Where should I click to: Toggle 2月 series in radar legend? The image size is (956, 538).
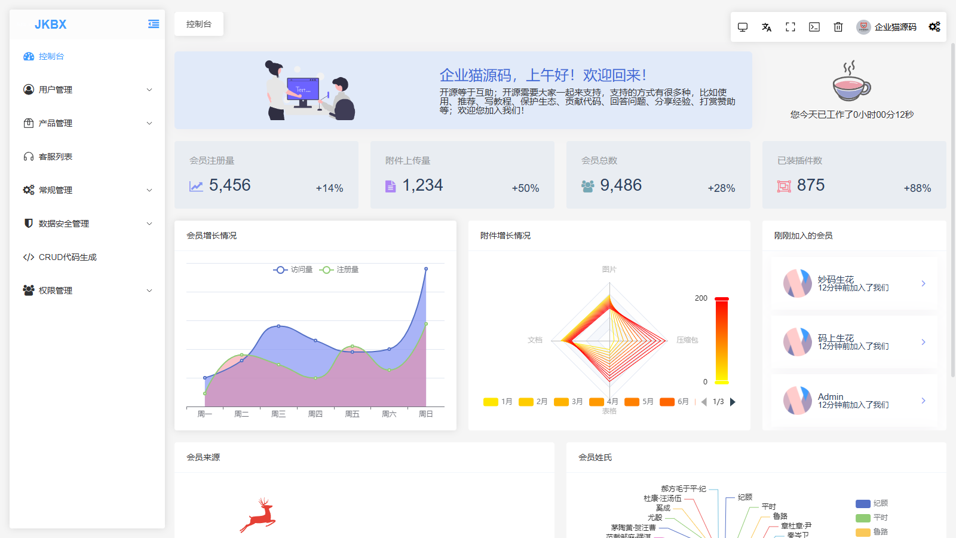pyautogui.click(x=533, y=402)
